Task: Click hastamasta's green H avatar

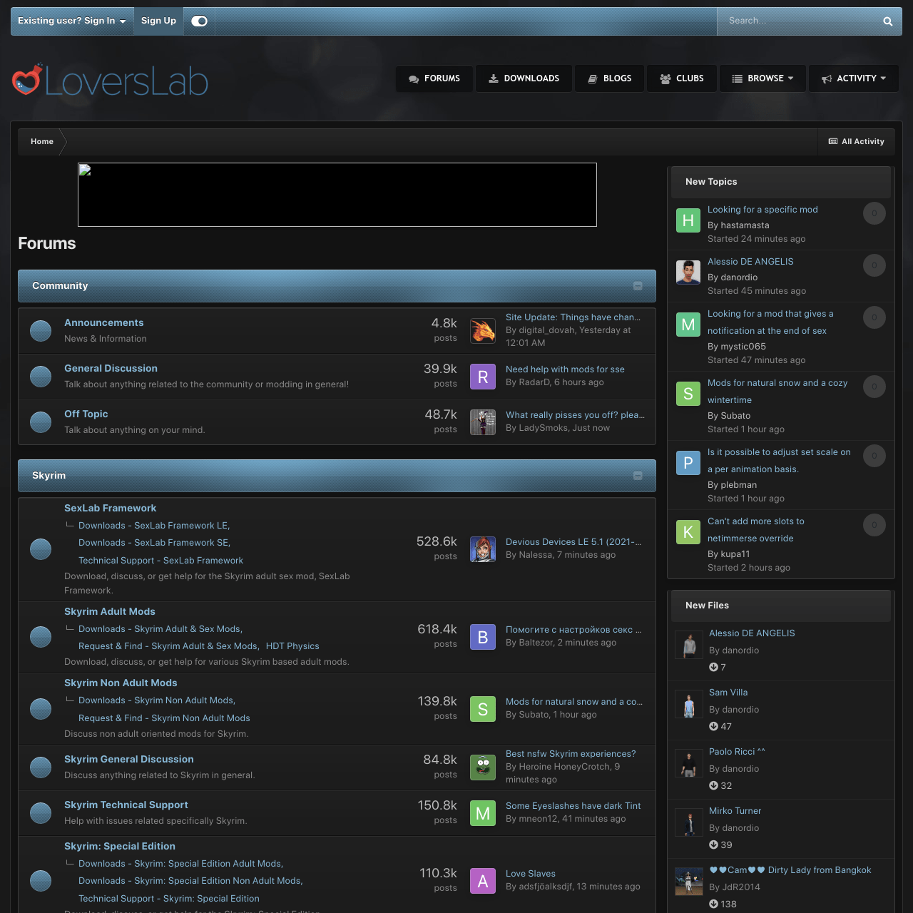Action: click(688, 220)
